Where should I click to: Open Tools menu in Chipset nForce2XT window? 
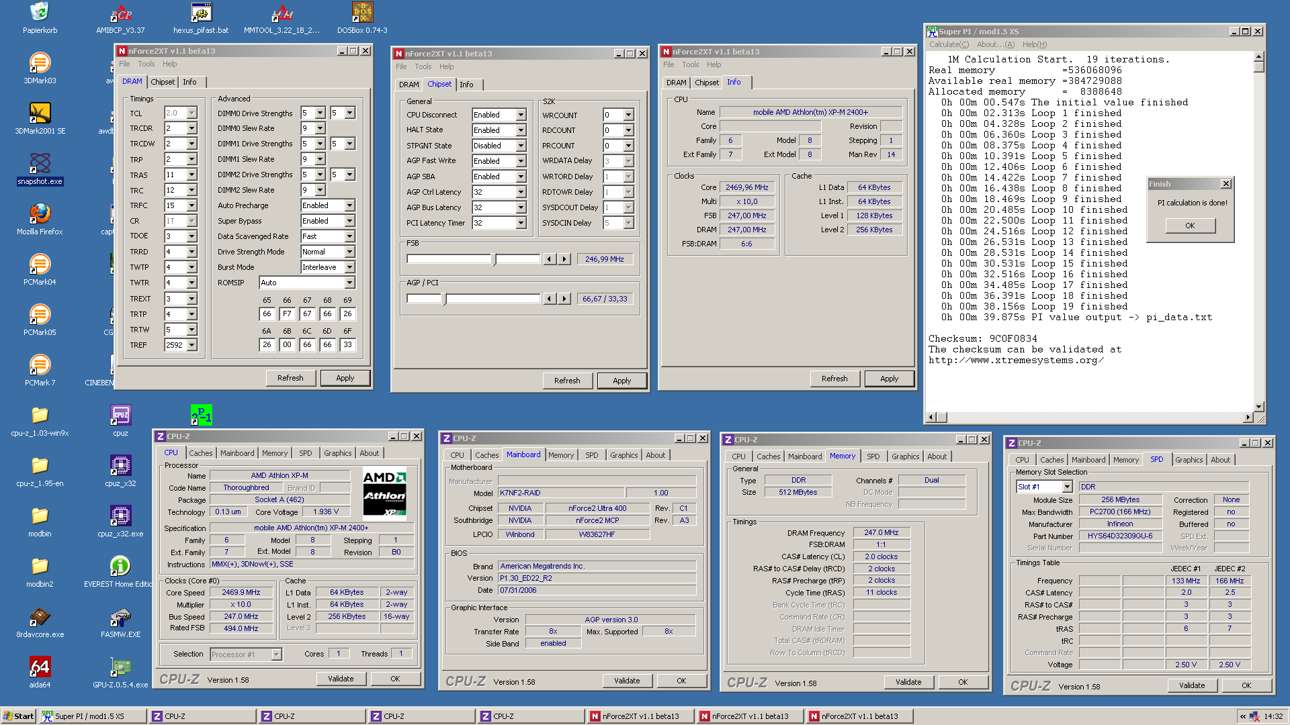(423, 66)
